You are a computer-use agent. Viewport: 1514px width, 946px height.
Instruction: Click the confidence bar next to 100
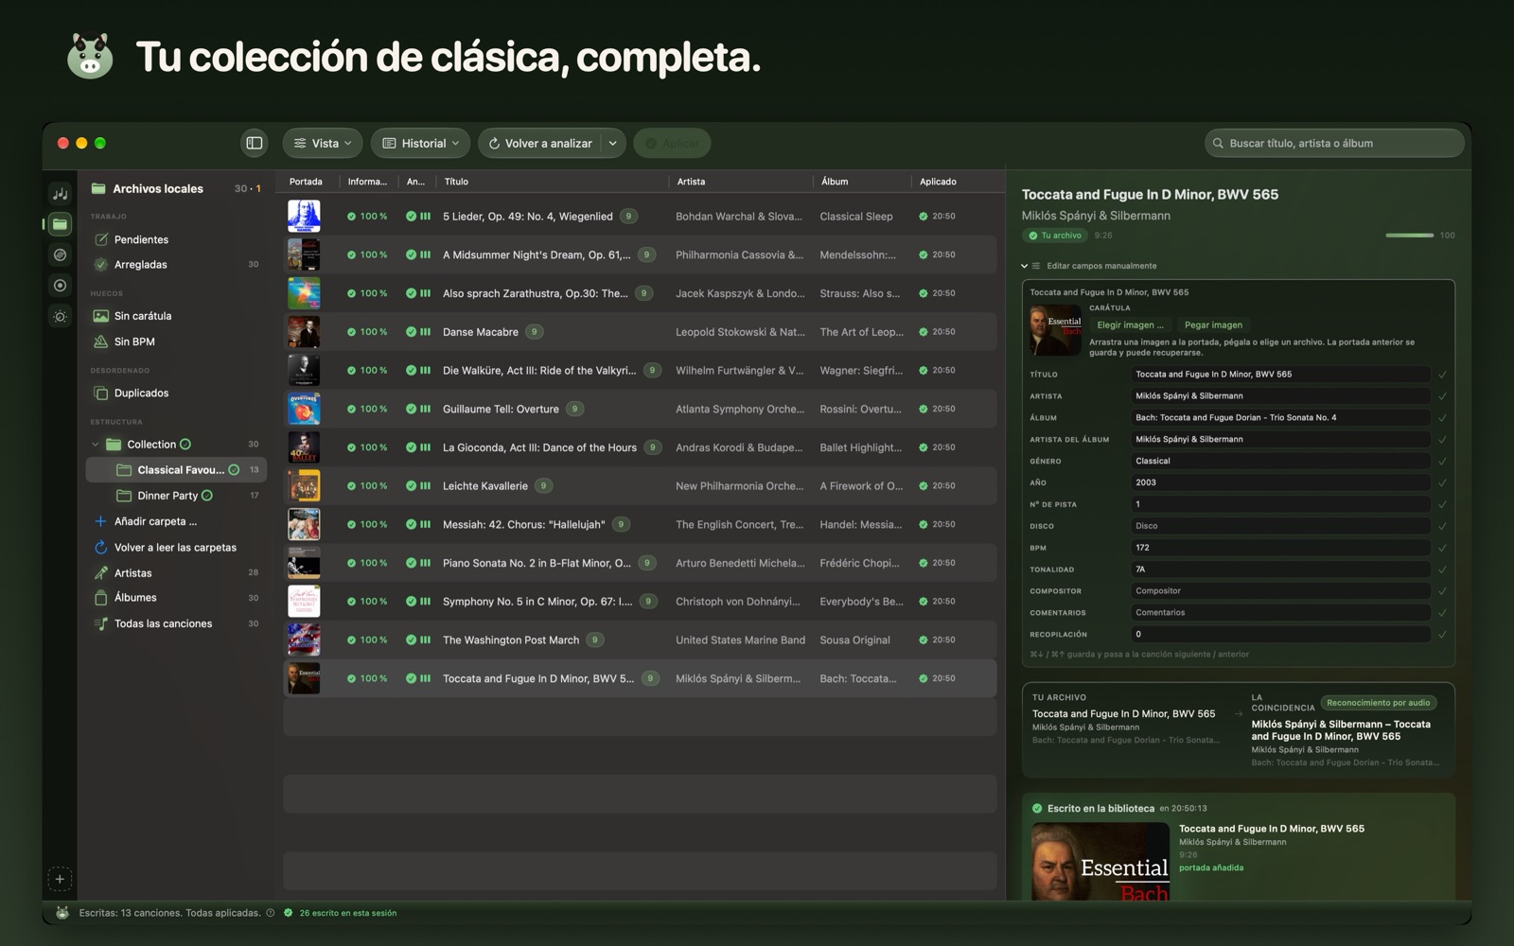pyautogui.click(x=1409, y=236)
